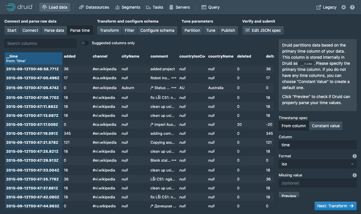The height and width of the screenshot is (214, 361).
Task: Focus the Search columns input field
Action: [40, 43]
